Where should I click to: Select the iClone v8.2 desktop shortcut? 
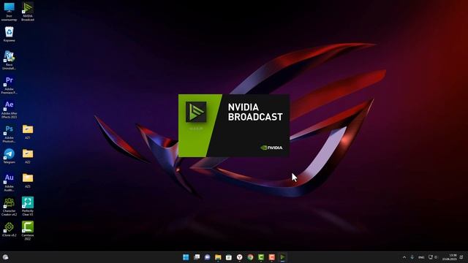[9, 229]
